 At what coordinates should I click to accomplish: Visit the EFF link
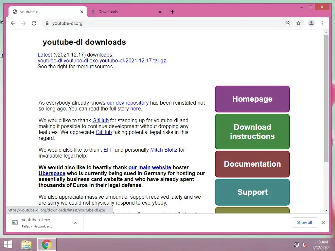[108, 150]
